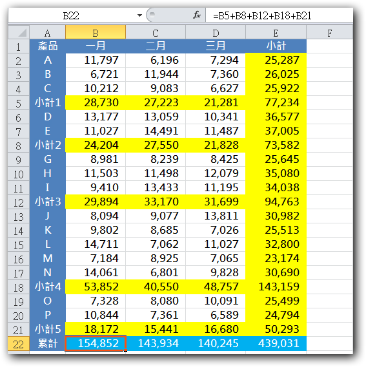Click cell D18 showing 48,757

[216, 287]
